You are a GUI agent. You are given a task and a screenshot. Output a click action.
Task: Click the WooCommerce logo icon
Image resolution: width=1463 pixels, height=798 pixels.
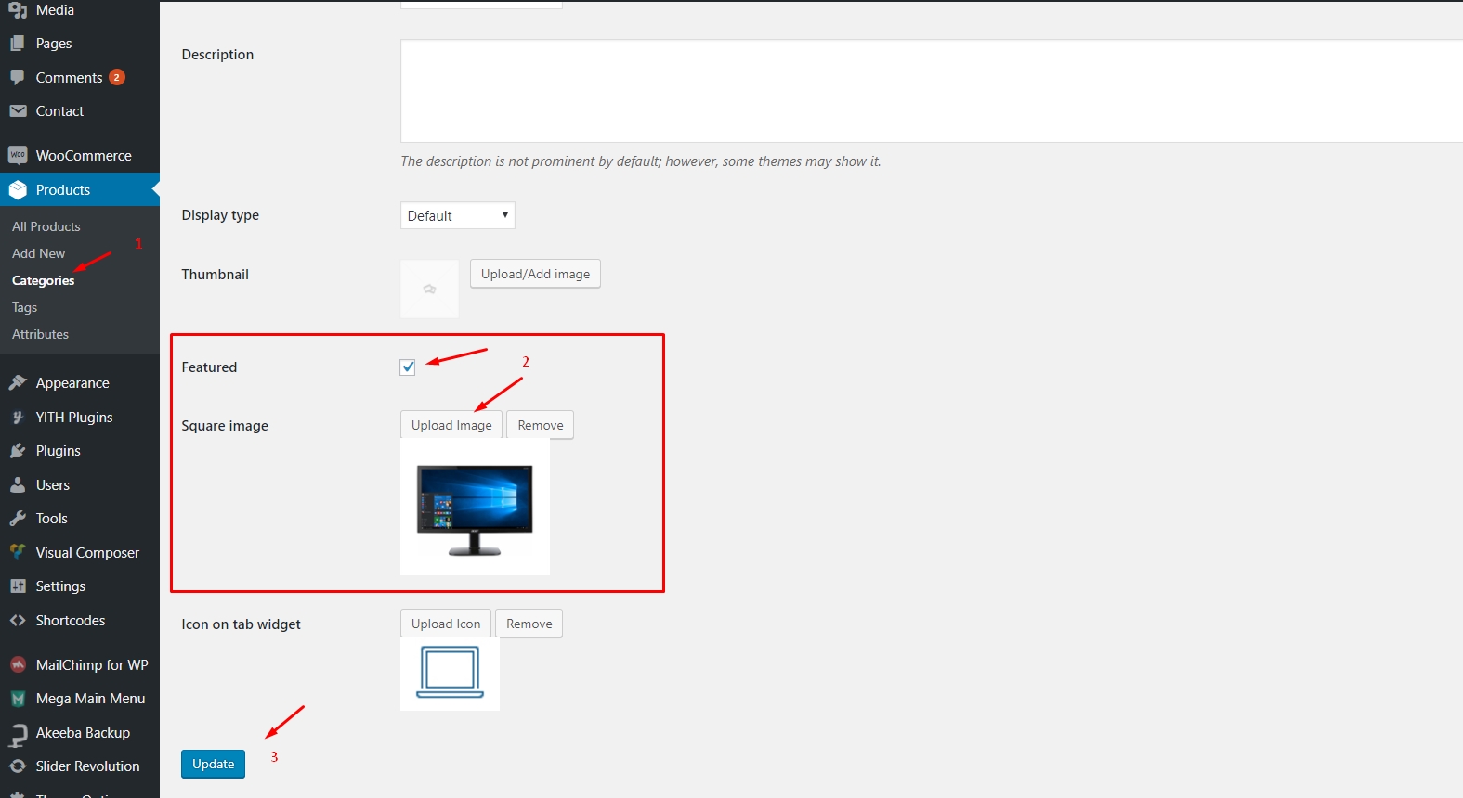[x=18, y=156]
